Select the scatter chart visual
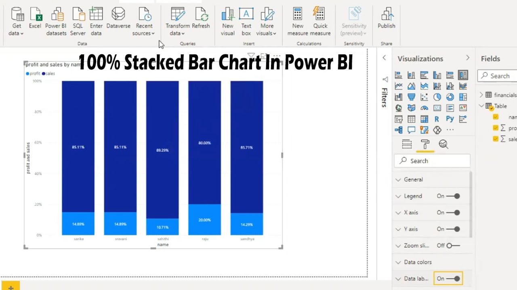 [x=424, y=97]
